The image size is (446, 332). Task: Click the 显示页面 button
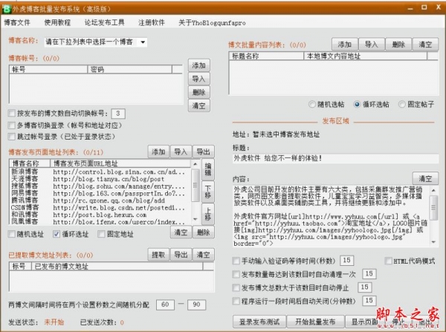click(x=363, y=322)
